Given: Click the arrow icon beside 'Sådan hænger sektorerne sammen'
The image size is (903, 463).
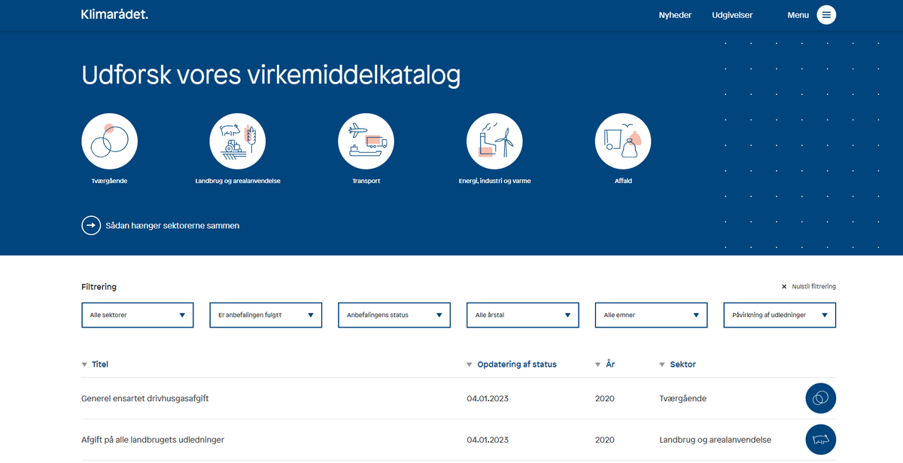Looking at the screenshot, I should pos(91,224).
